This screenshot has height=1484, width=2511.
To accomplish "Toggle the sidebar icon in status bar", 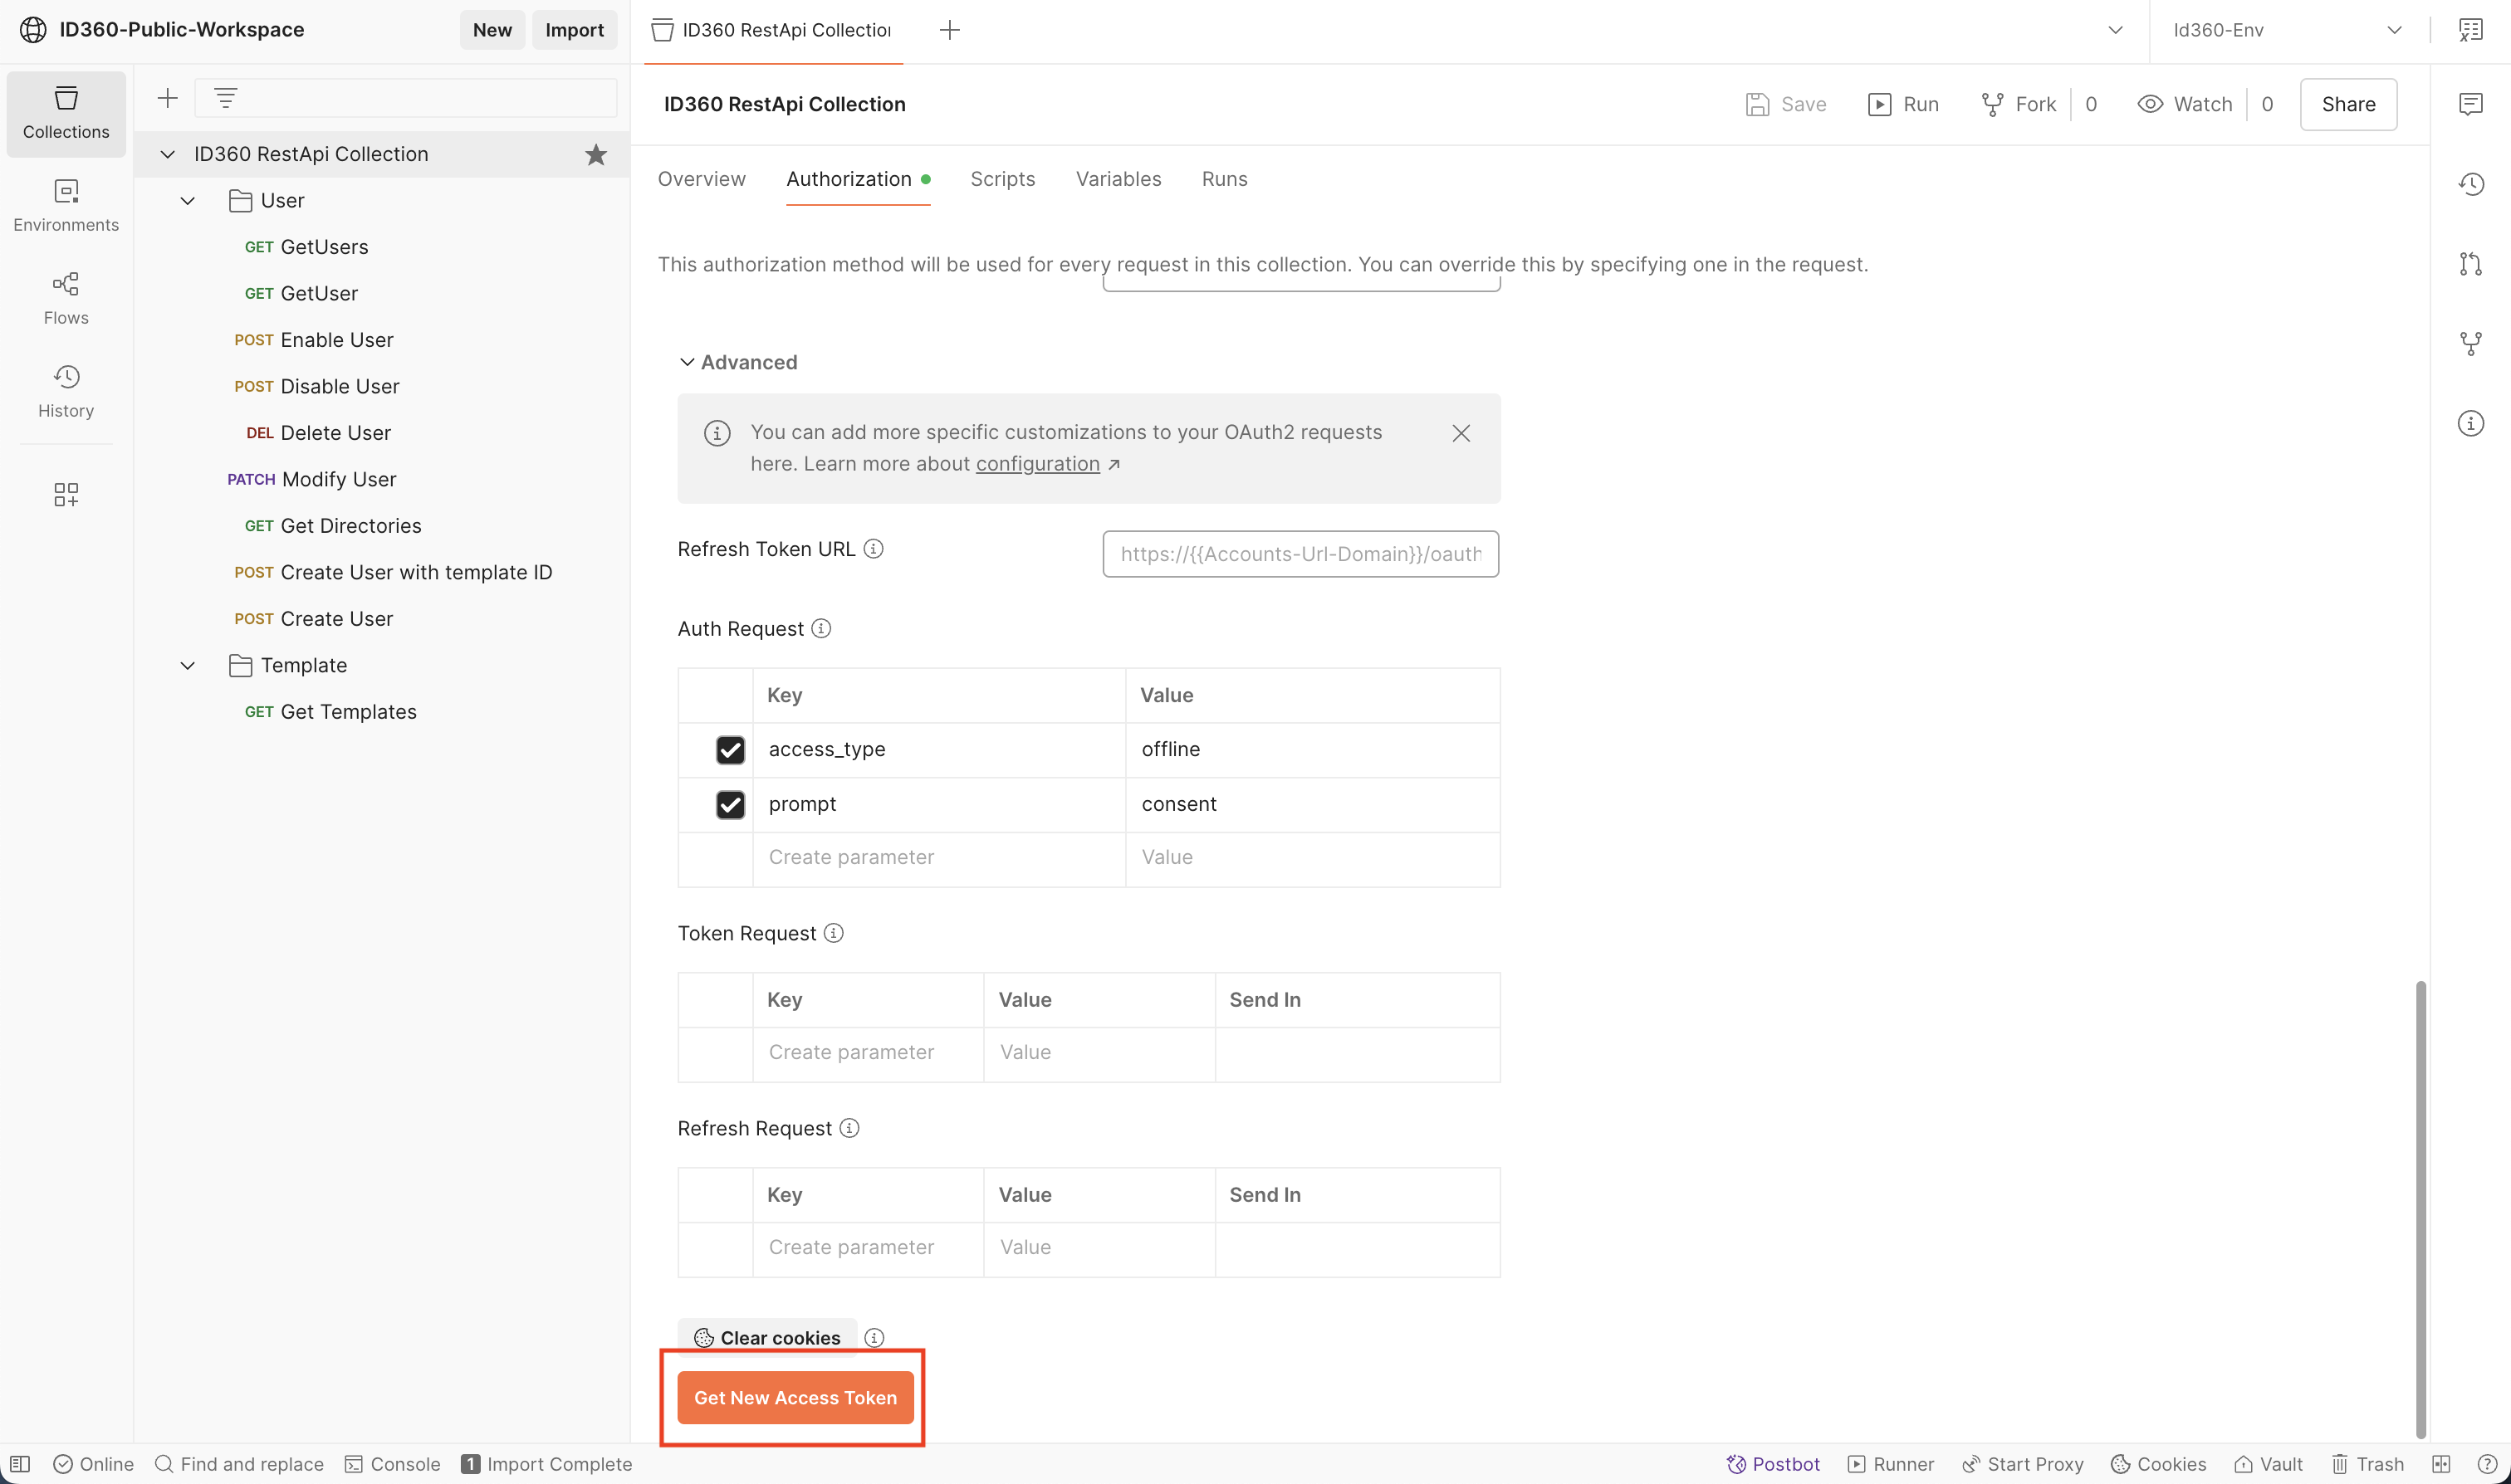I will pos(20,1464).
